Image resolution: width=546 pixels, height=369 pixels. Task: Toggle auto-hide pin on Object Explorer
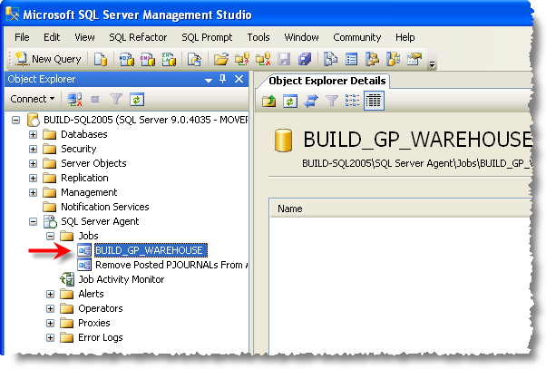223,79
